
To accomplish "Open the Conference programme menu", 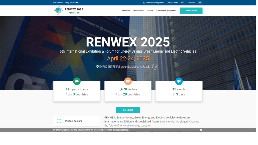I will (166, 11).
